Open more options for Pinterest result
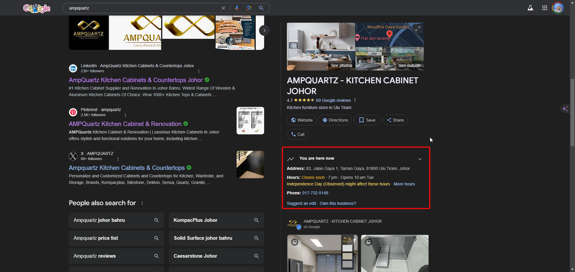 (125, 115)
